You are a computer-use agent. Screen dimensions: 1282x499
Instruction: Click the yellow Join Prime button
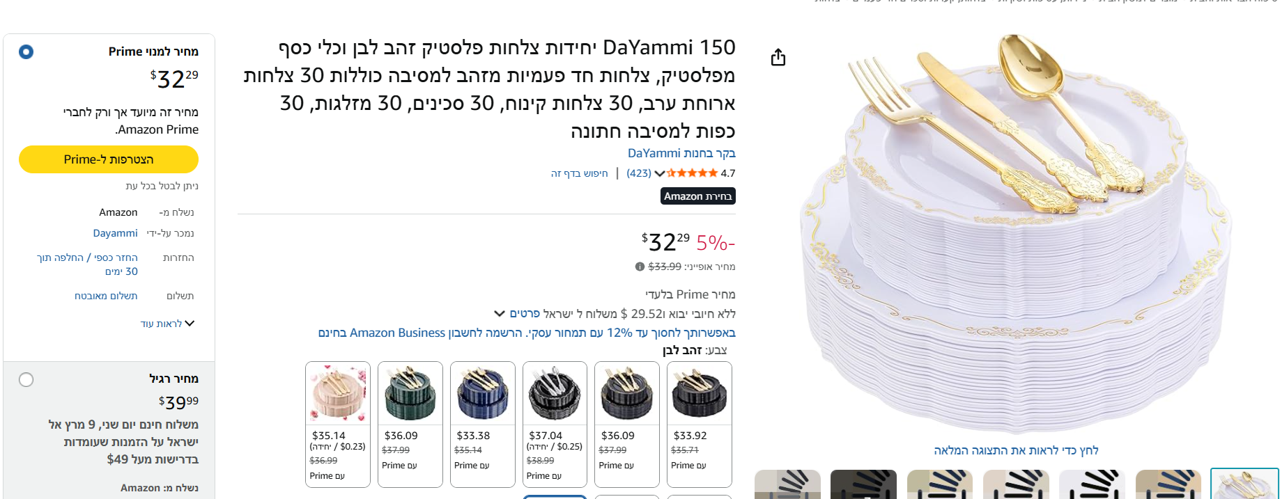pyautogui.click(x=109, y=159)
